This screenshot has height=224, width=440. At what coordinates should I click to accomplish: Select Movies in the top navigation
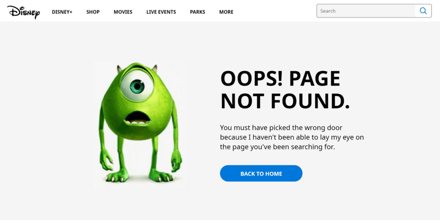(x=123, y=12)
